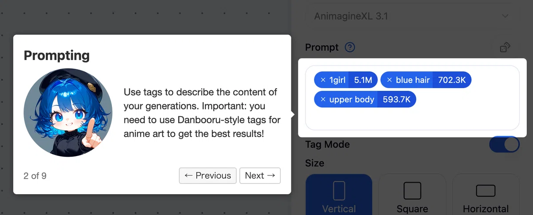Toggle the Tag Mode switch
Image resolution: width=533 pixels, height=215 pixels.
(504, 145)
